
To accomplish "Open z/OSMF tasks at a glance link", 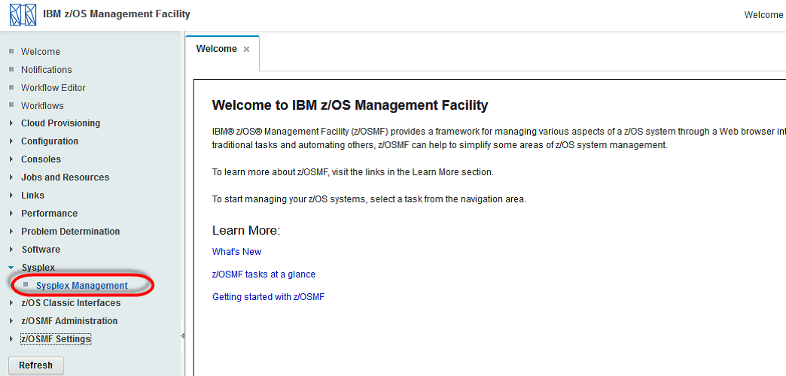I will (x=264, y=274).
